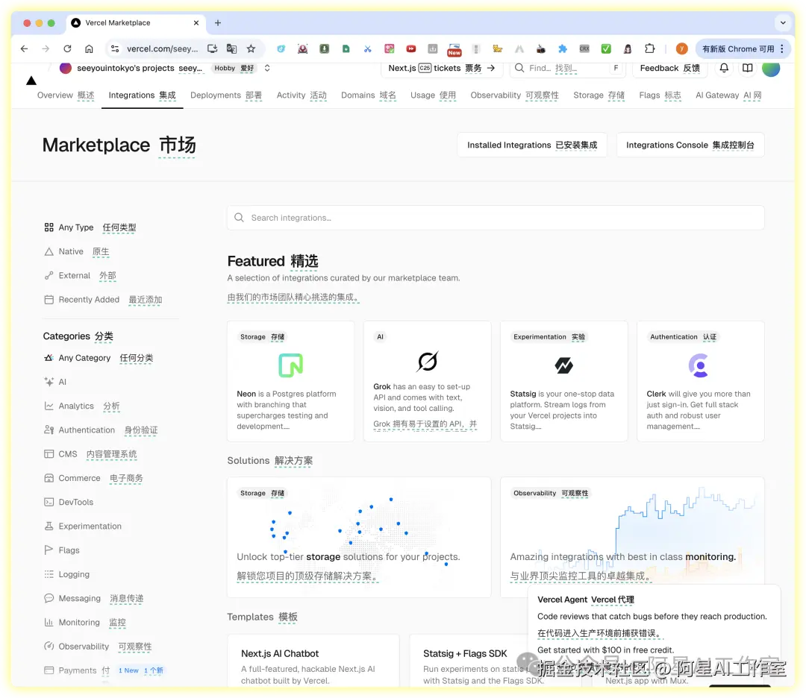Select the Messaging category
Viewport: 806px width, 698px height.
93,599
